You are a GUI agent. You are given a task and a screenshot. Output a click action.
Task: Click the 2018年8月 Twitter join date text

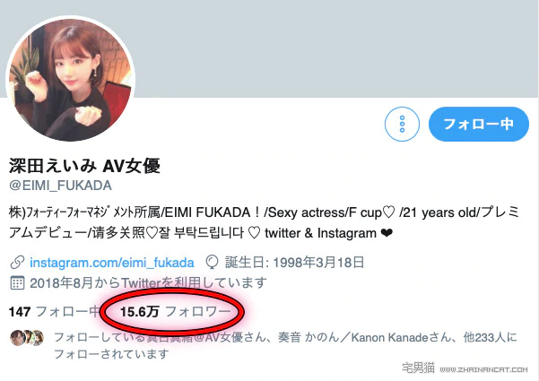click(x=148, y=283)
